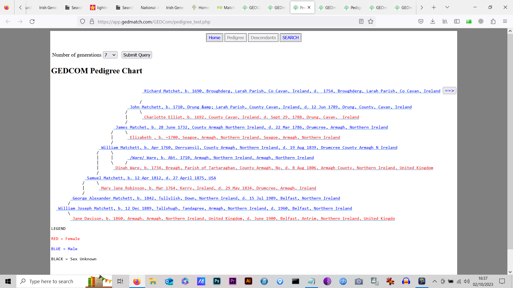Click the page vertical scrollbar

coord(510,141)
